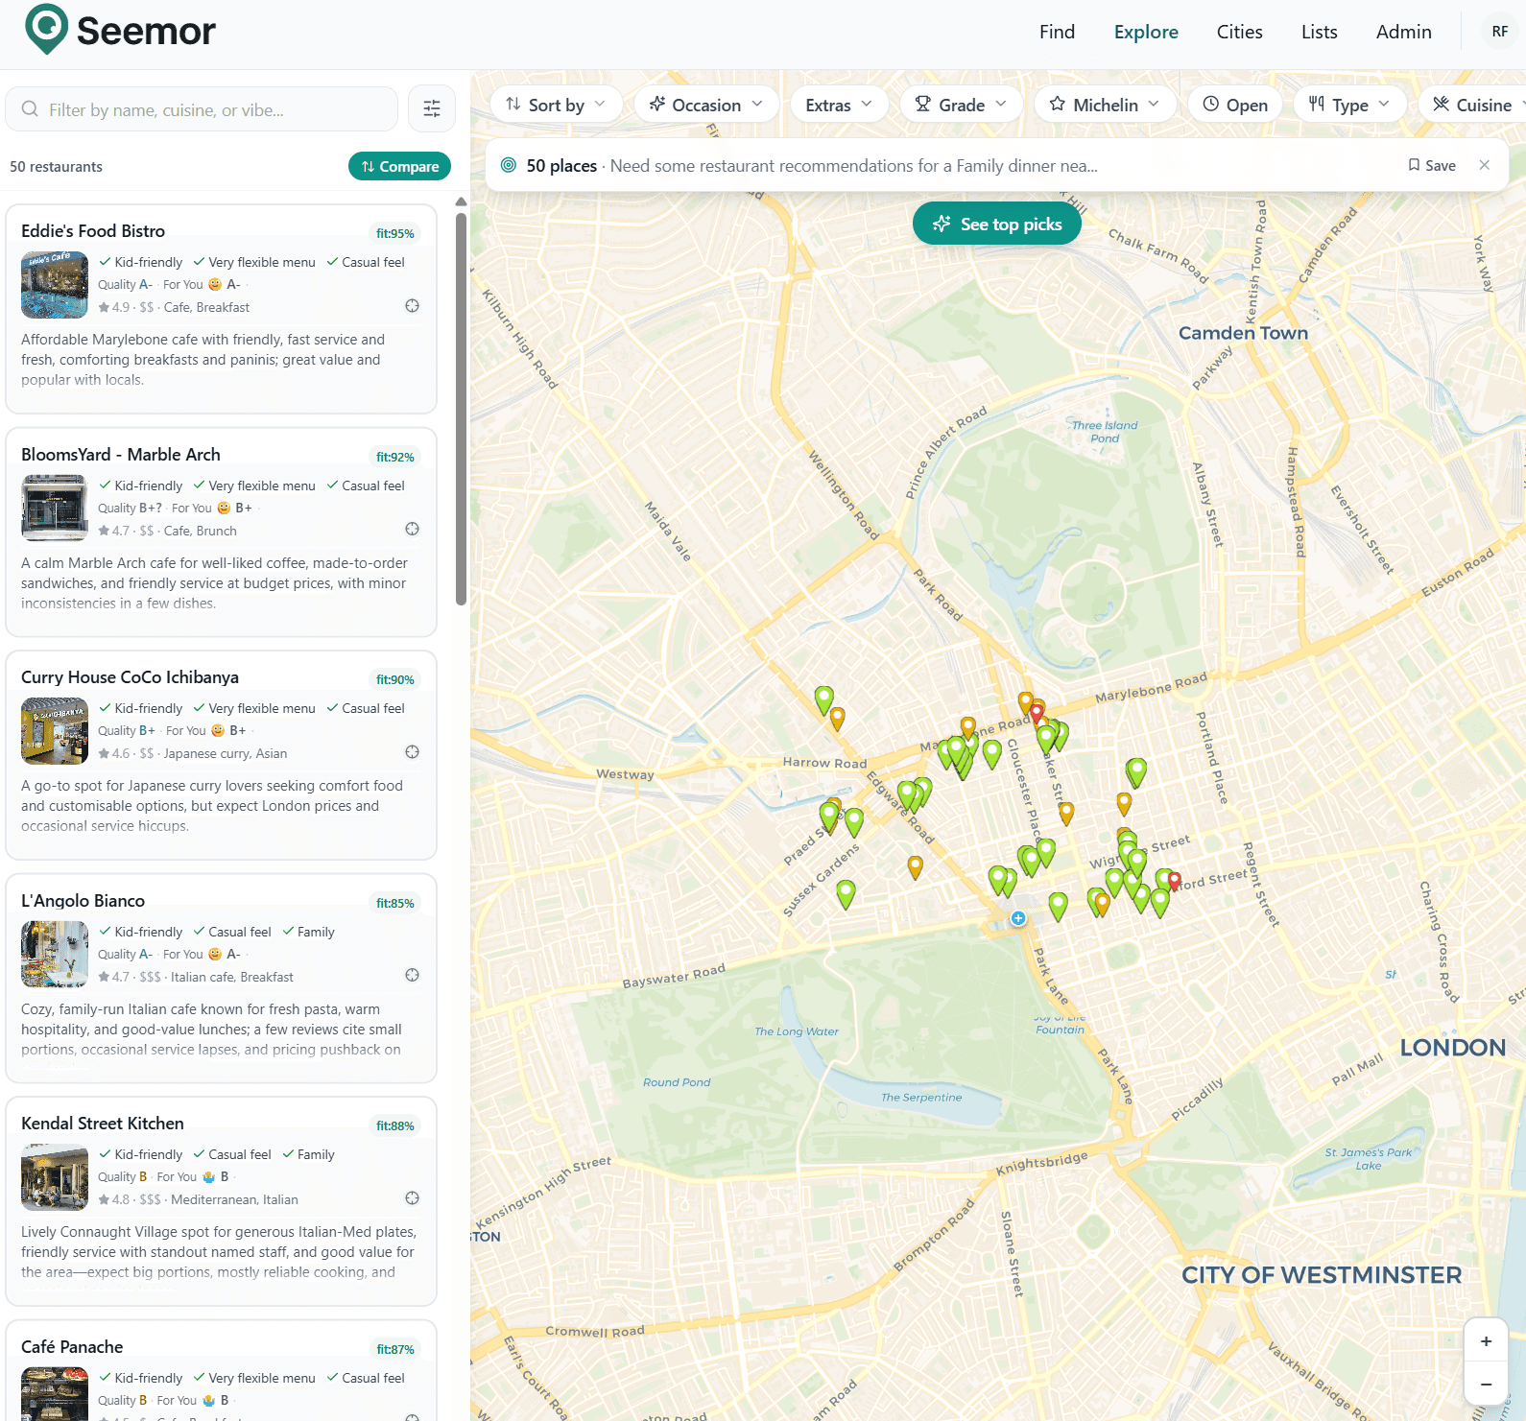Switch to the Explore page
Viewport: 1526px width, 1421px height.
pyautogui.click(x=1146, y=32)
